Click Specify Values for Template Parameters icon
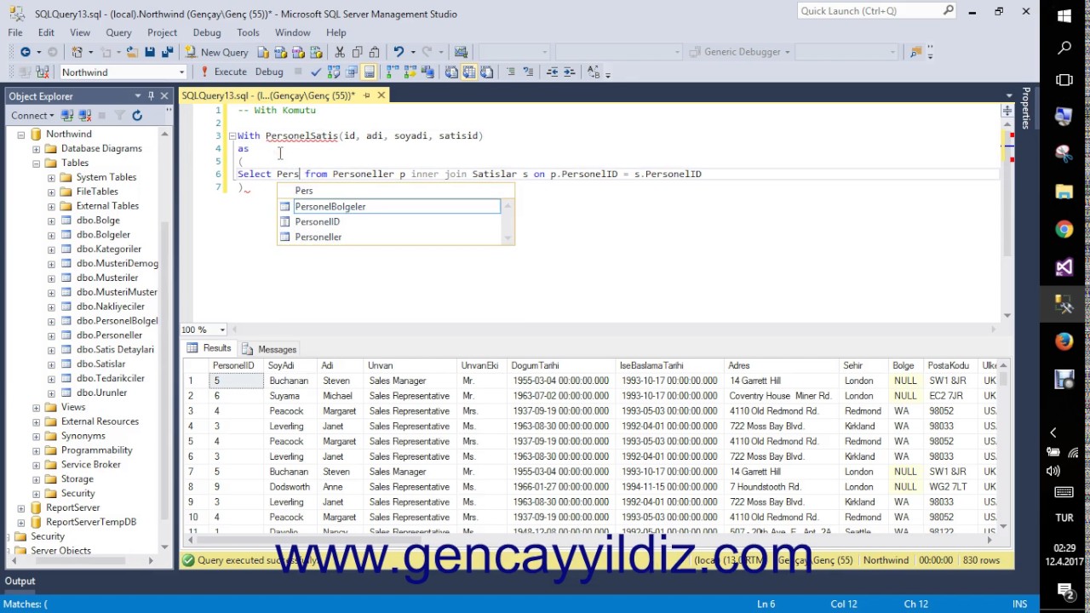Image resolution: width=1090 pixels, height=613 pixels. pyautogui.click(x=594, y=72)
